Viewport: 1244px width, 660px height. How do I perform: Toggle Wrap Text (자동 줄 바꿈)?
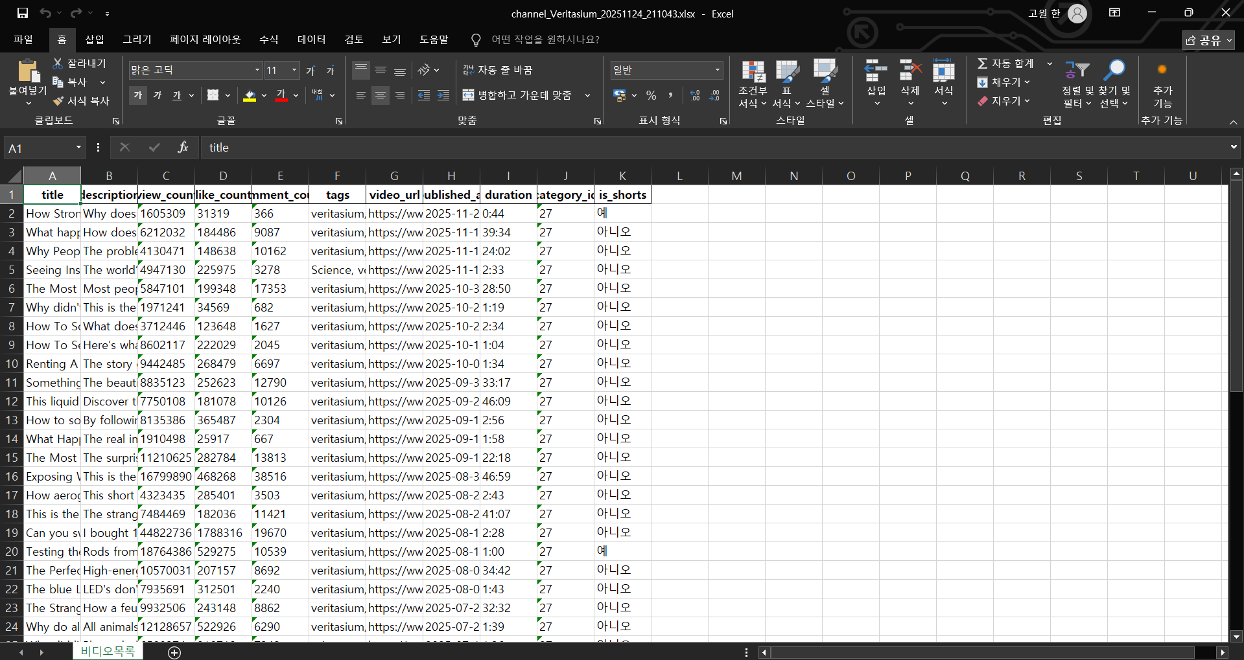[497, 70]
